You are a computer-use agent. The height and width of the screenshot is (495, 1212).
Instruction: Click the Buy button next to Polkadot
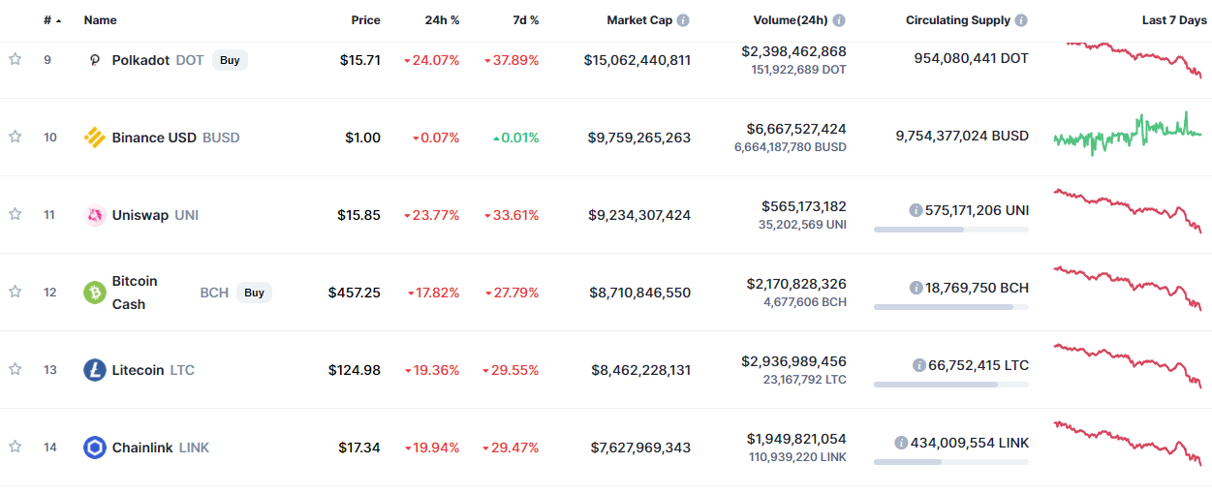tap(230, 60)
